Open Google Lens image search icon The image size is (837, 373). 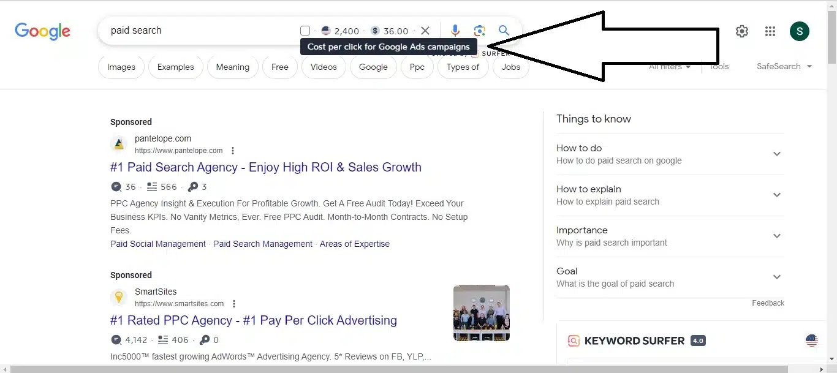point(479,31)
